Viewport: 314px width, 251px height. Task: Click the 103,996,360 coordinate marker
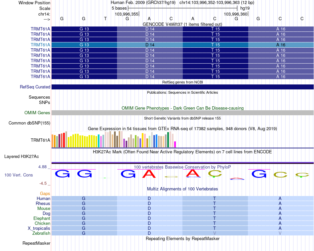click(235, 14)
